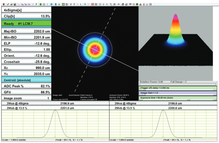The width and height of the screenshot is (219, 143).
Task: Click the X profile toolbar icon
Action: (x=71, y=4)
